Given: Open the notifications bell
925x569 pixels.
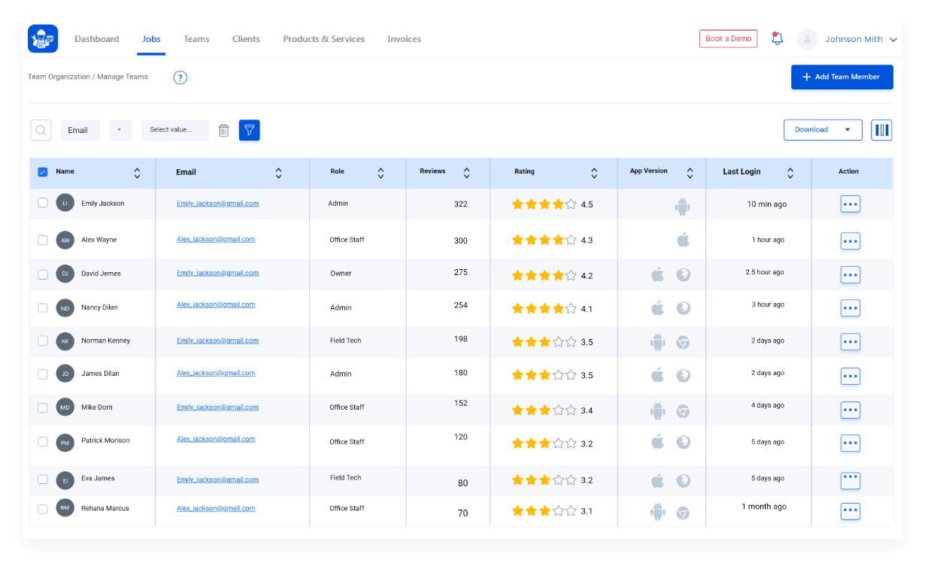Looking at the screenshot, I should pos(778,39).
